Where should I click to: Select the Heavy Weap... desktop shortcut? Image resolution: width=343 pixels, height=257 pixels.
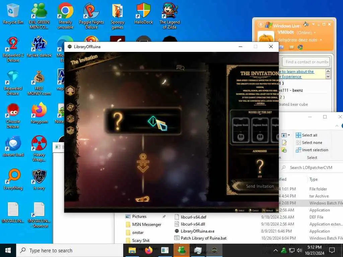[x=39, y=149]
